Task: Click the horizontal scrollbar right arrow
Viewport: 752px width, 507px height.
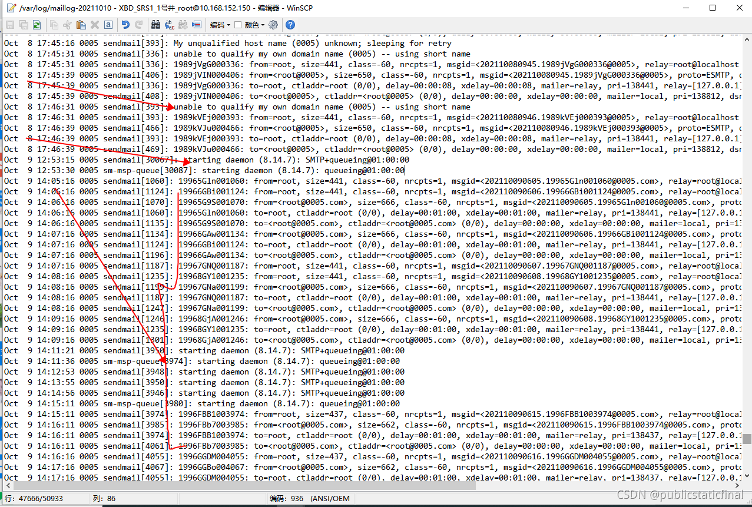Action: 737,486
